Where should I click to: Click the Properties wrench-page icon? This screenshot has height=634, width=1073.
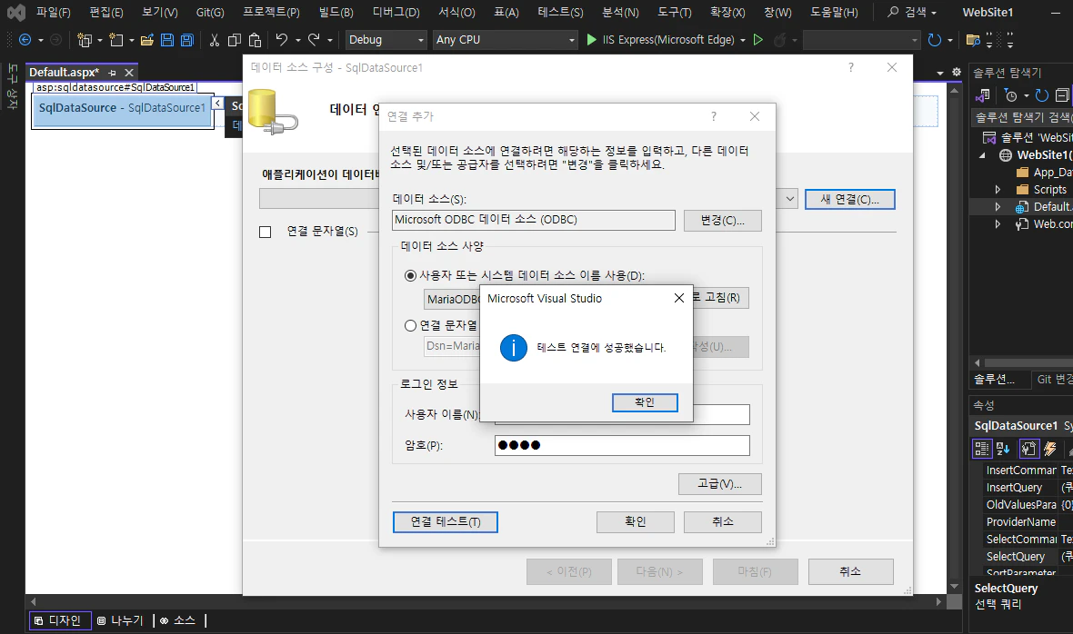(x=1028, y=448)
